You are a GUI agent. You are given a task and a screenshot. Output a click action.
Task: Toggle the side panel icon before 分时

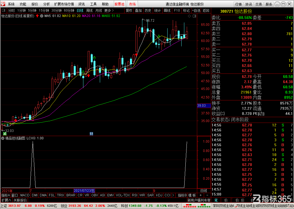[4, 10]
